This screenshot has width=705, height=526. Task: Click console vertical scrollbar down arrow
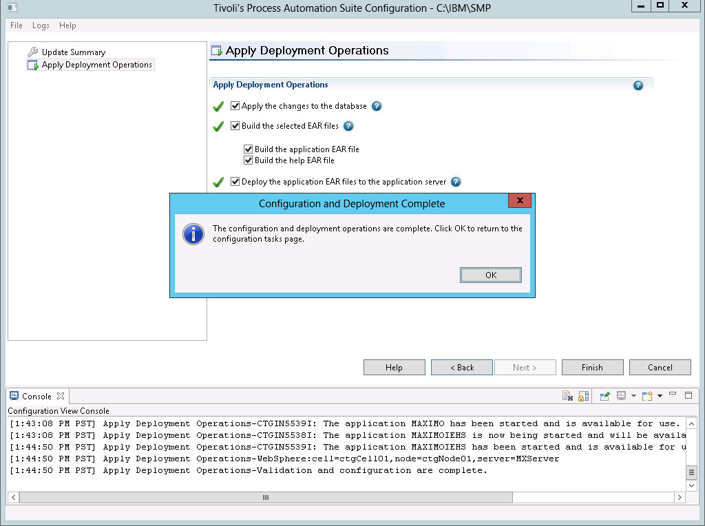coord(691,485)
